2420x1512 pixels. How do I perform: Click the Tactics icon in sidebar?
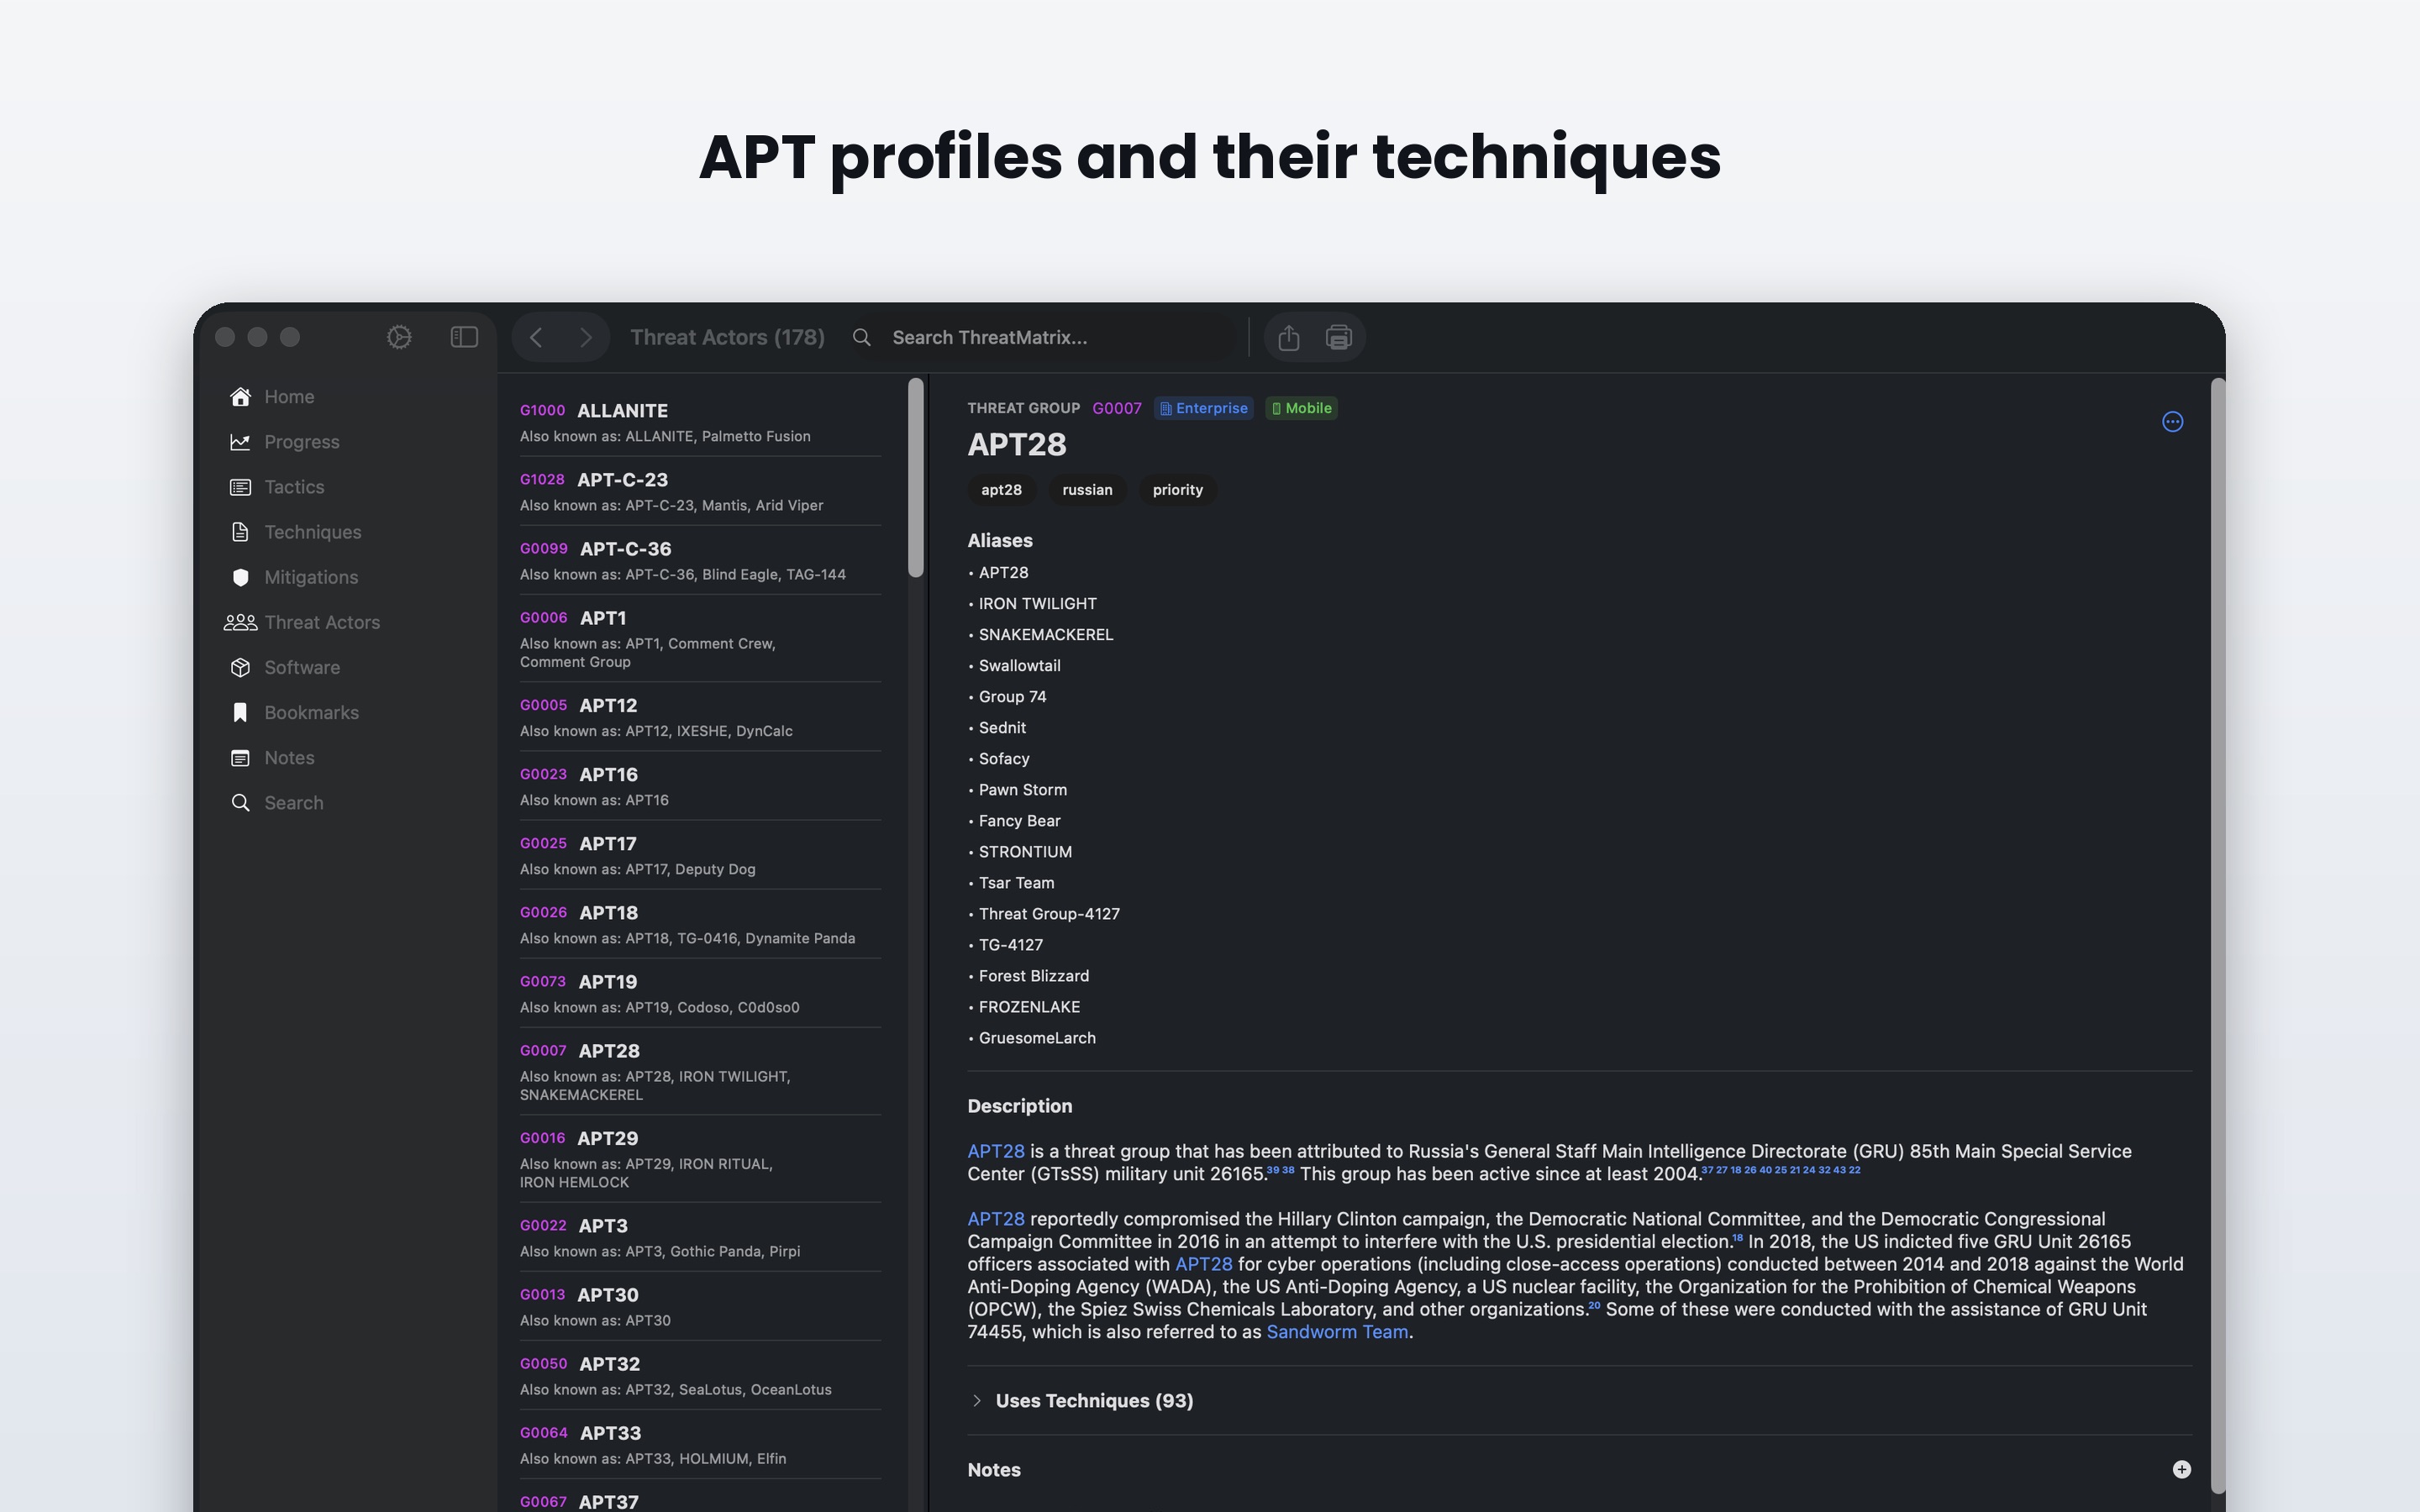(x=240, y=487)
